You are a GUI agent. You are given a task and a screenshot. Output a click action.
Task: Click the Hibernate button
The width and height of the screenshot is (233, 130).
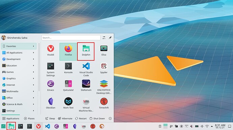(65, 119)
